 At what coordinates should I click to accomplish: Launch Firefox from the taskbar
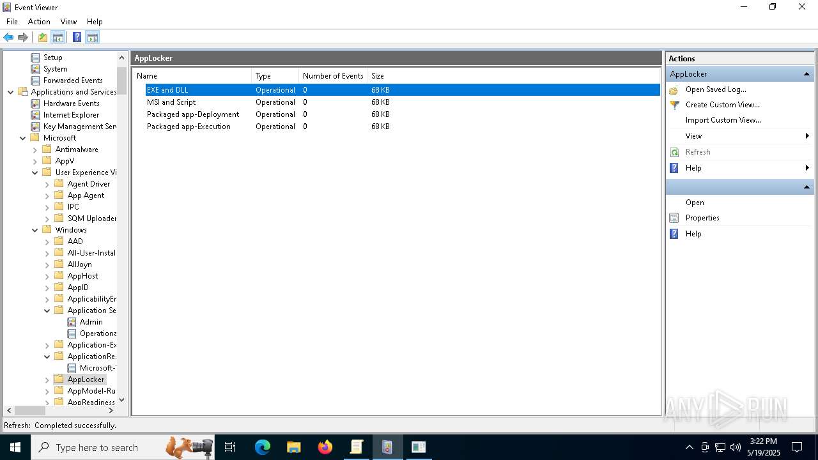325,447
